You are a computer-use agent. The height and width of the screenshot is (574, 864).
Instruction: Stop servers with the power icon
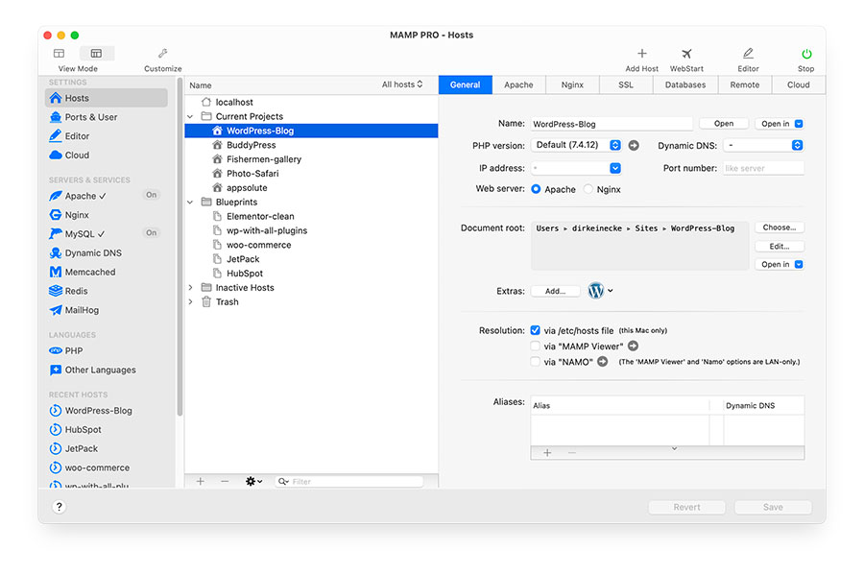[x=806, y=54]
